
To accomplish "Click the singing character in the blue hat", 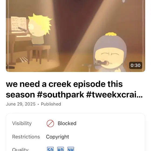I will coord(110,53).
